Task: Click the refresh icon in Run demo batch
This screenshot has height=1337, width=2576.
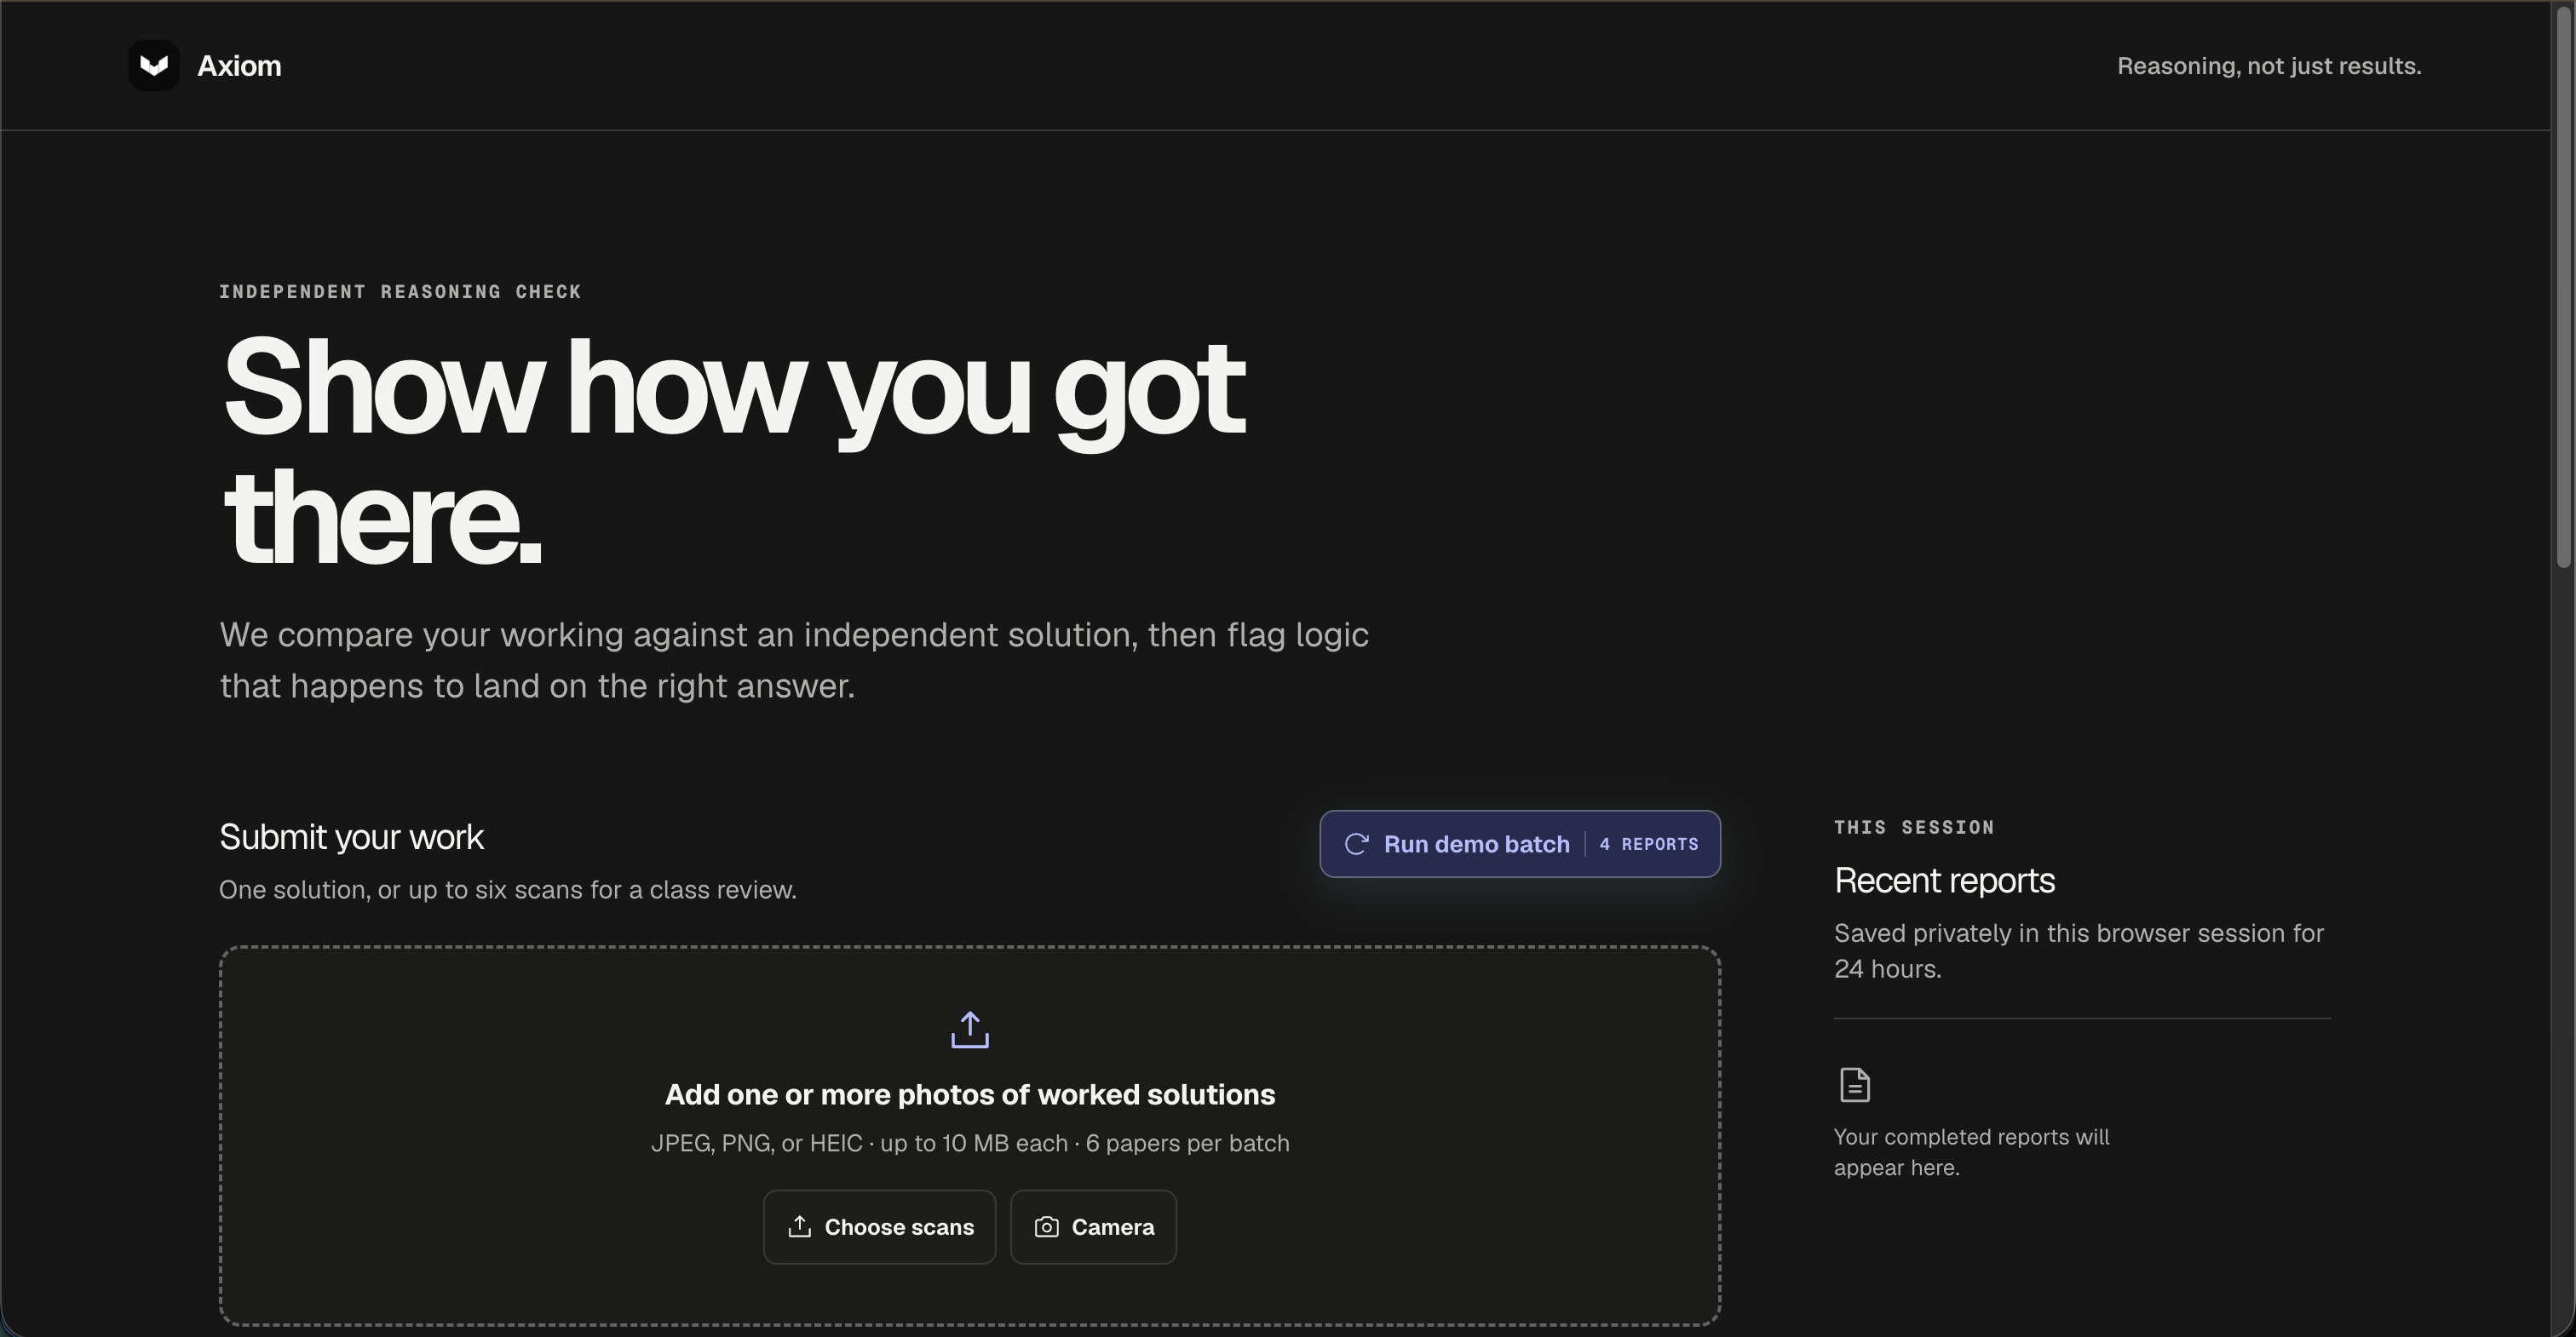Action: [1356, 844]
